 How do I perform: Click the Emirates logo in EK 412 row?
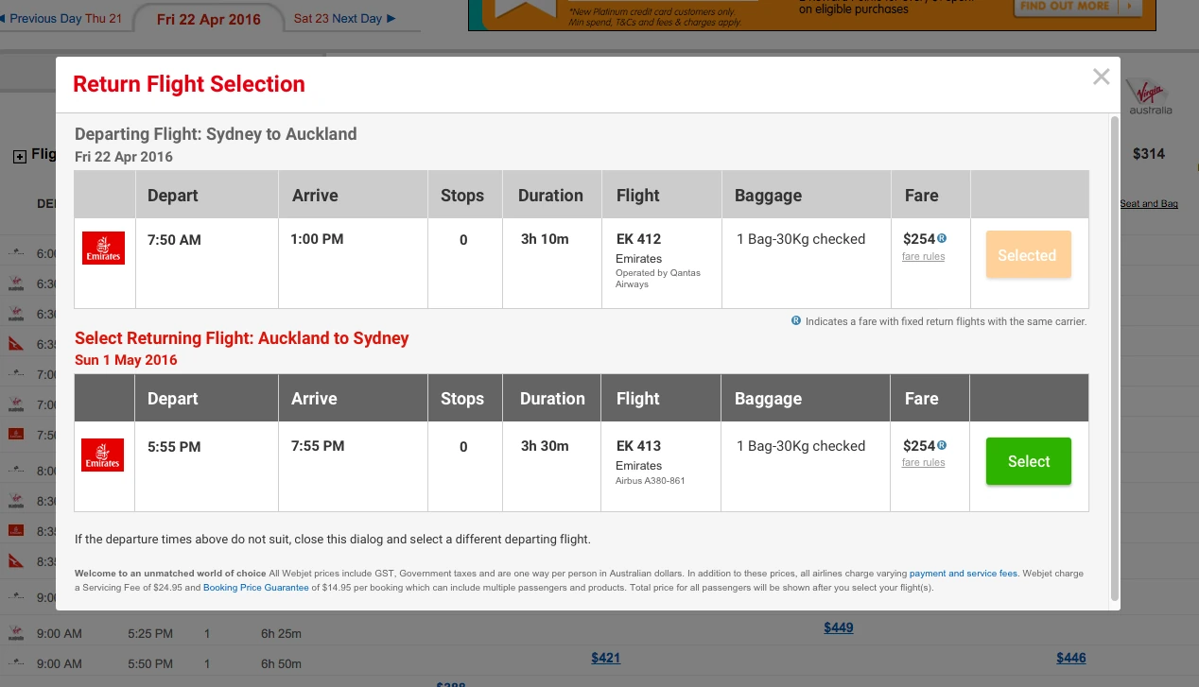coord(103,248)
